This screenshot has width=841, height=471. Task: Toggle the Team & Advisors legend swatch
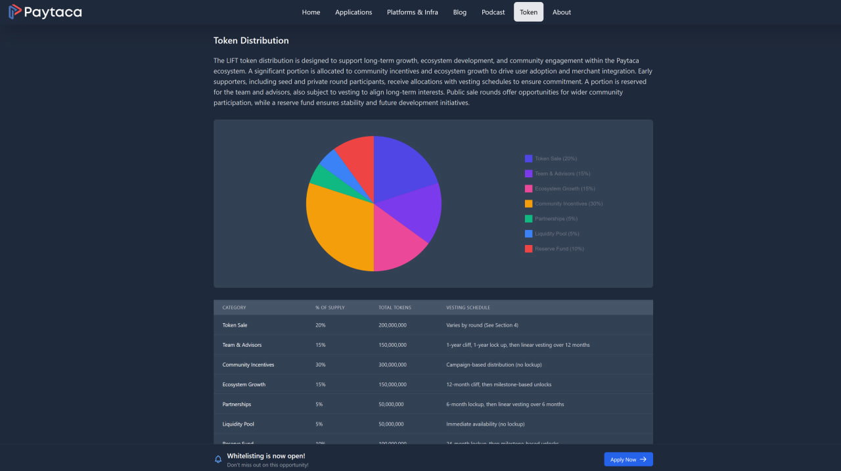(528, 173)
